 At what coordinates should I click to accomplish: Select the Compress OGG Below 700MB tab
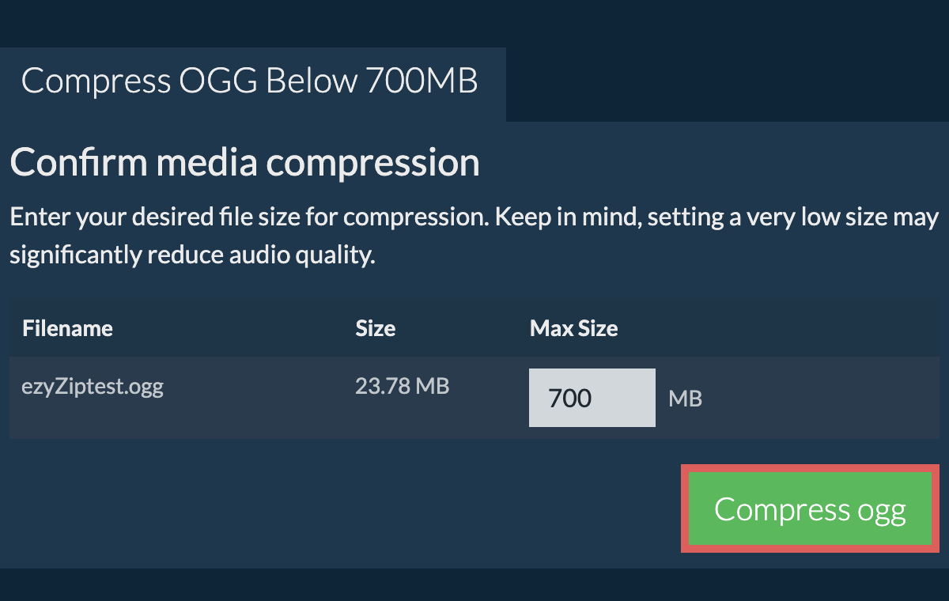click(x=250, y=82)
